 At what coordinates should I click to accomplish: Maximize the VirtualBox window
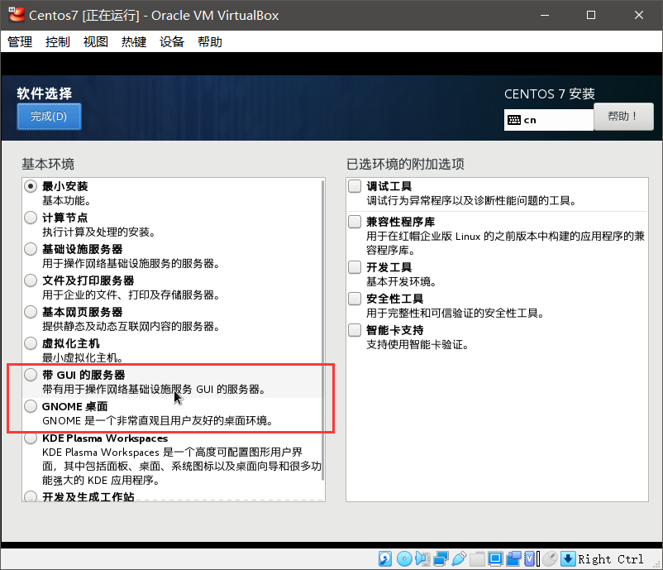591,15
